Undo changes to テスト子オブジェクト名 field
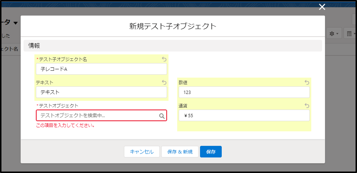Screen dimensions: 357x173 [x=164, y=59]
